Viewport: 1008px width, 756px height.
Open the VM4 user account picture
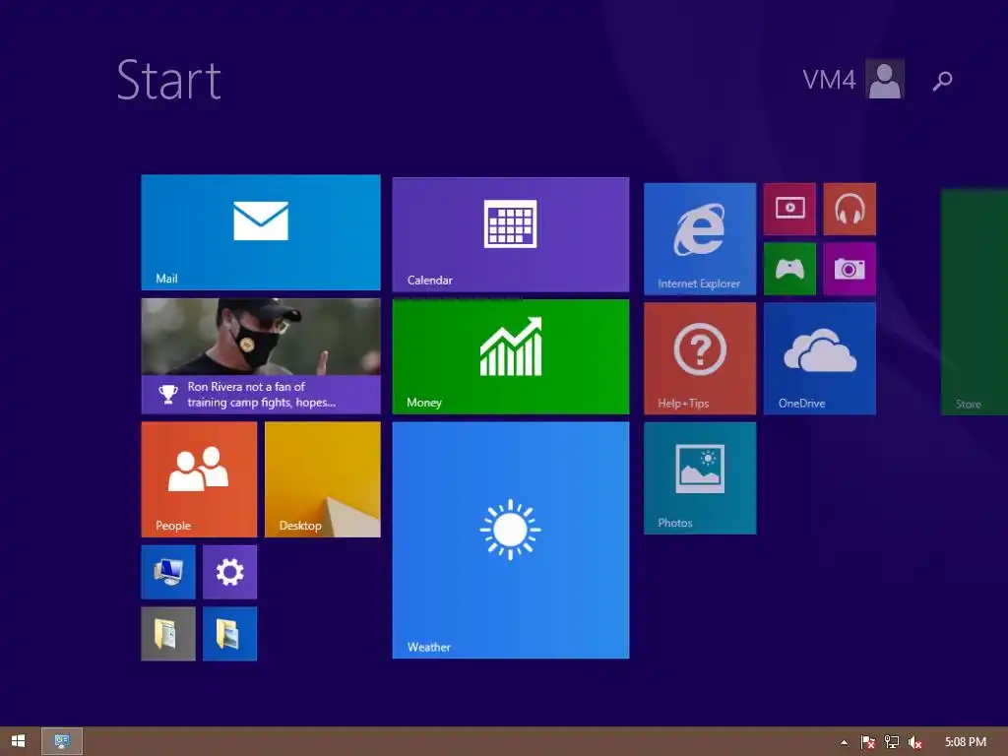885,79
